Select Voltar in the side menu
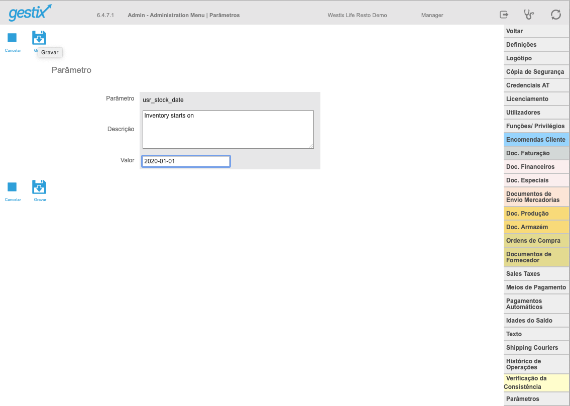570x406 pixels. [536, 31]
